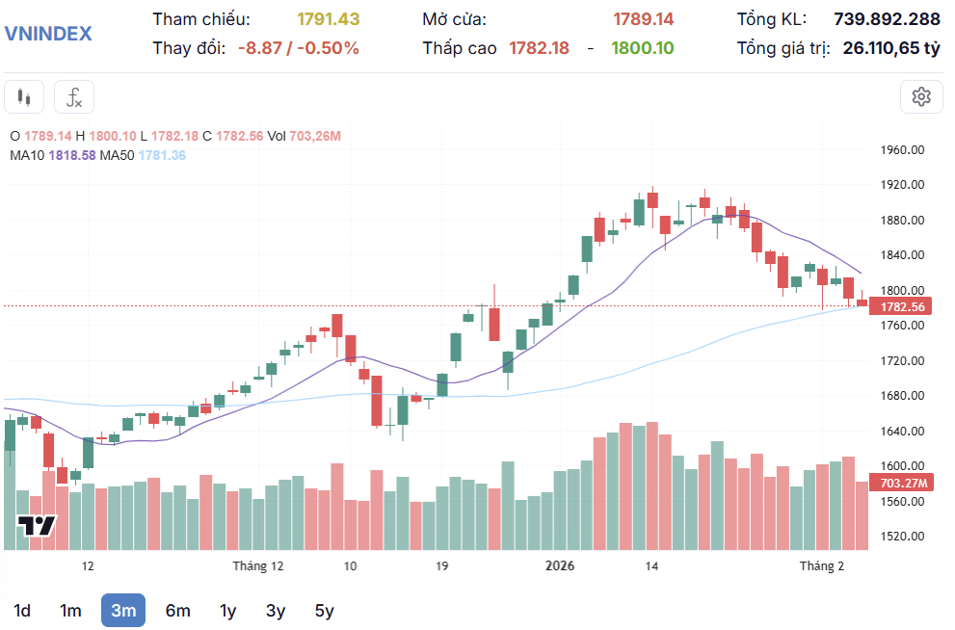Click the MA10 indicator legend label
This screenshot has width=955, height=630.
[27, 155]
